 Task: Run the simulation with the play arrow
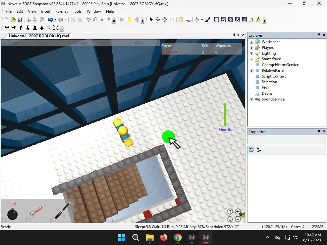coord(122,19)
